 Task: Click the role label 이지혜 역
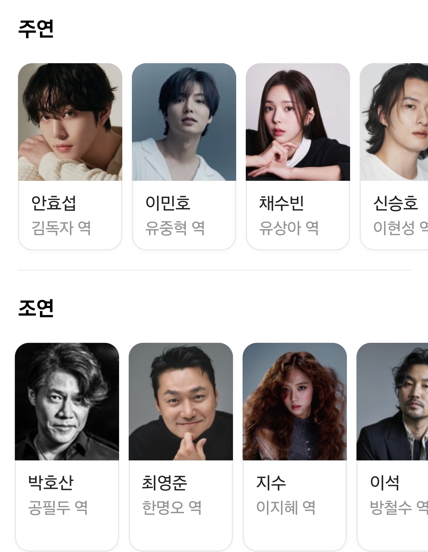click(x=286, y=508)
